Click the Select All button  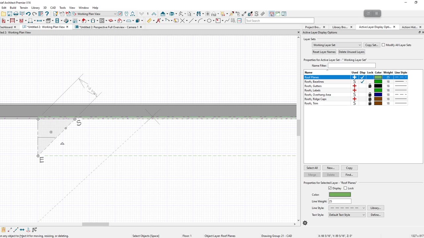312,168
